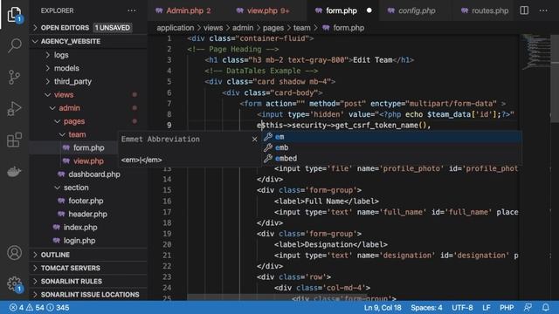Viewport: 559px width, 314px height.
Task: Select the 'embed' Emmet suggestion
Action: pyautogui.click(x=392, y=159)
